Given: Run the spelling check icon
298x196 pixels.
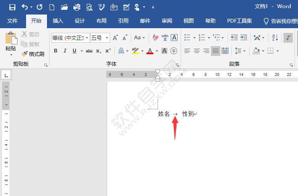Looking at the screenshot, I should point(102,7).
